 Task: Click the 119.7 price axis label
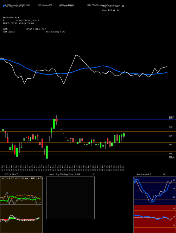point(171,144)
